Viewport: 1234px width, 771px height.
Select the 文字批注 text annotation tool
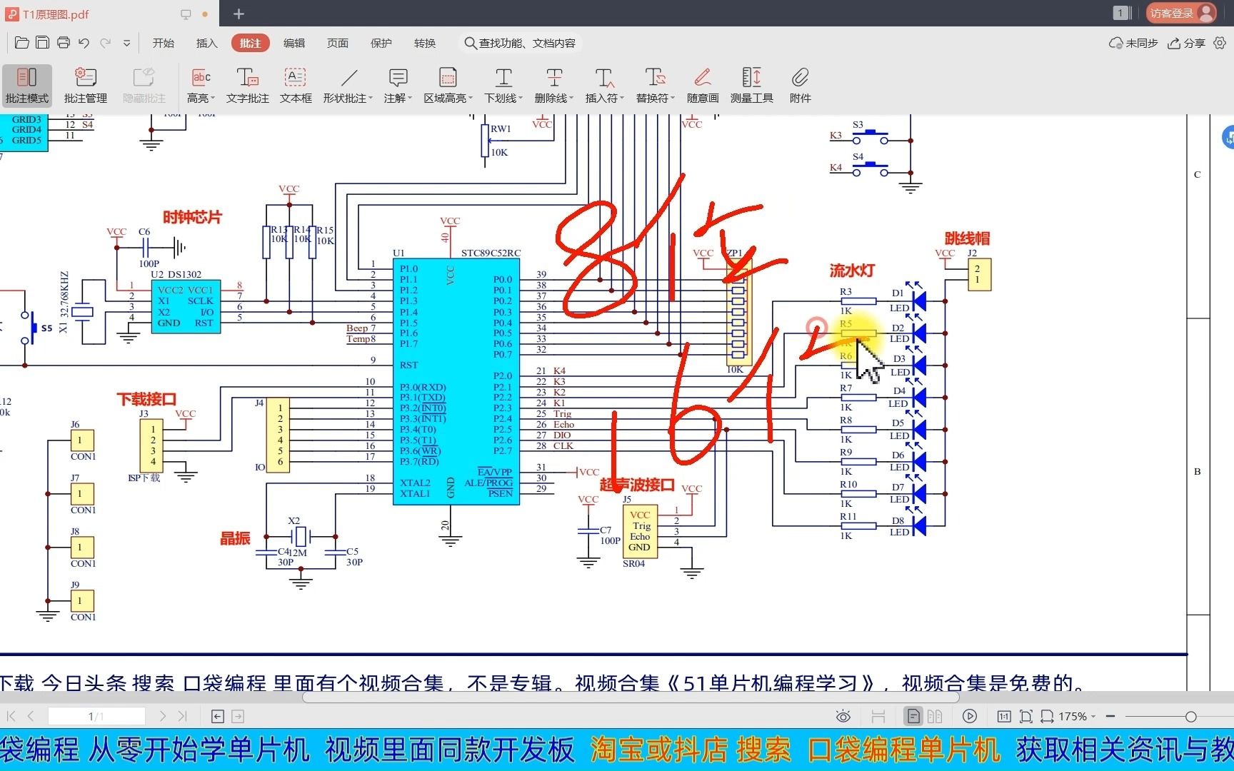[248, 85]
